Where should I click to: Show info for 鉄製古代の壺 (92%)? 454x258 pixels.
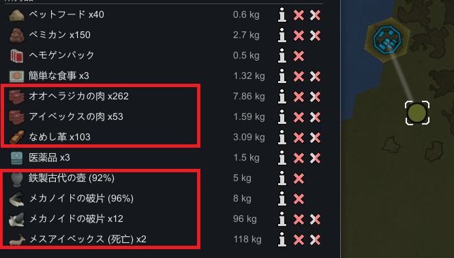coord(282,178)
